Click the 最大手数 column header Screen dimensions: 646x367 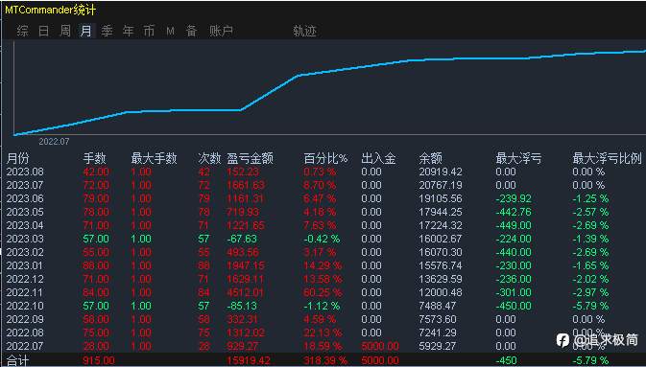[155, 158]
